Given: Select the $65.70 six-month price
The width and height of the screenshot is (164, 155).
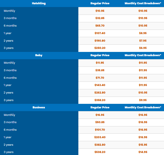Looking at the screenshot, I should click(100, 26).
